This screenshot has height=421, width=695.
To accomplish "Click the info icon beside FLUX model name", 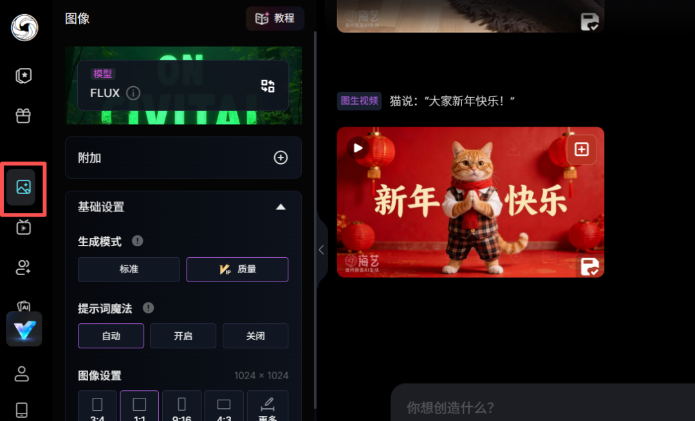I will point(133,93).
